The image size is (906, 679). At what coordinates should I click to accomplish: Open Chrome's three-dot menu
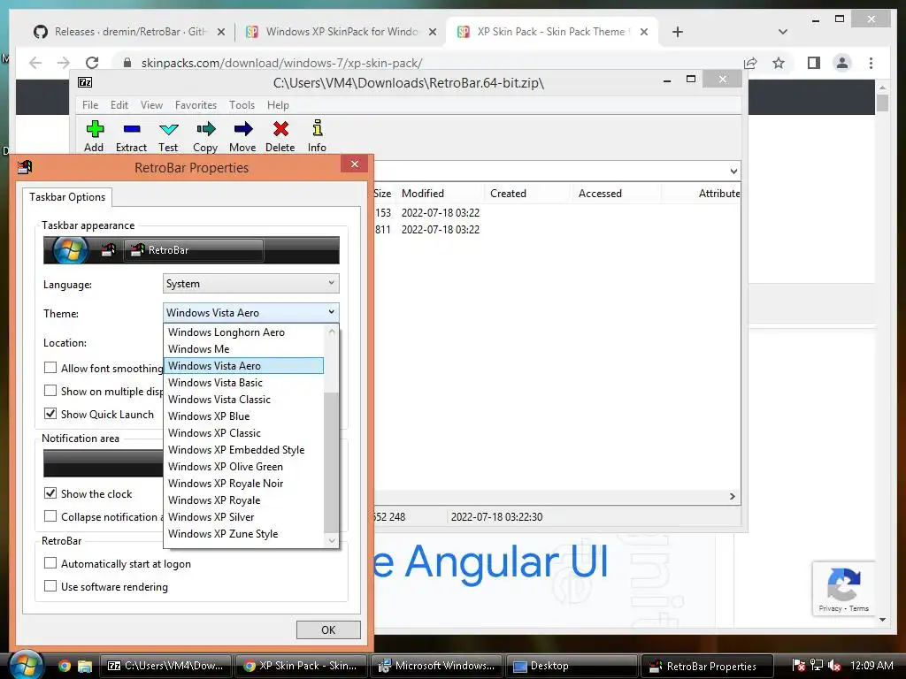(x=871, y=63)
